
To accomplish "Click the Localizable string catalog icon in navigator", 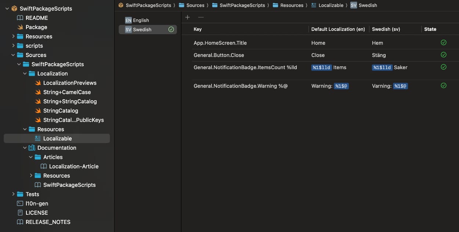I will tap(38, 138).
